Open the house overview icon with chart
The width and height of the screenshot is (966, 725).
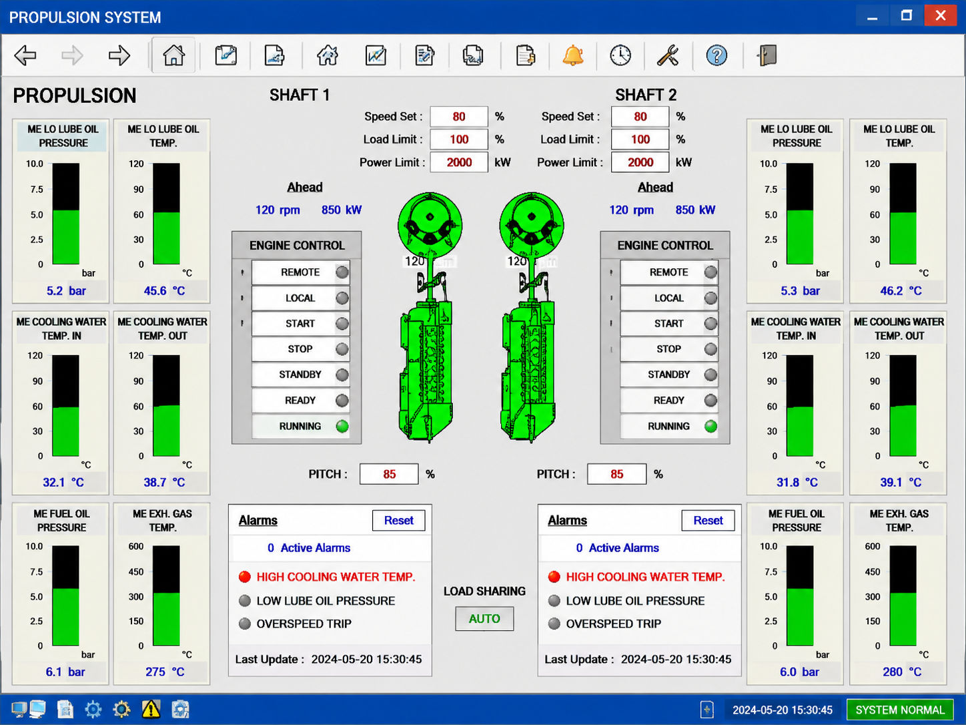[328, 55]
